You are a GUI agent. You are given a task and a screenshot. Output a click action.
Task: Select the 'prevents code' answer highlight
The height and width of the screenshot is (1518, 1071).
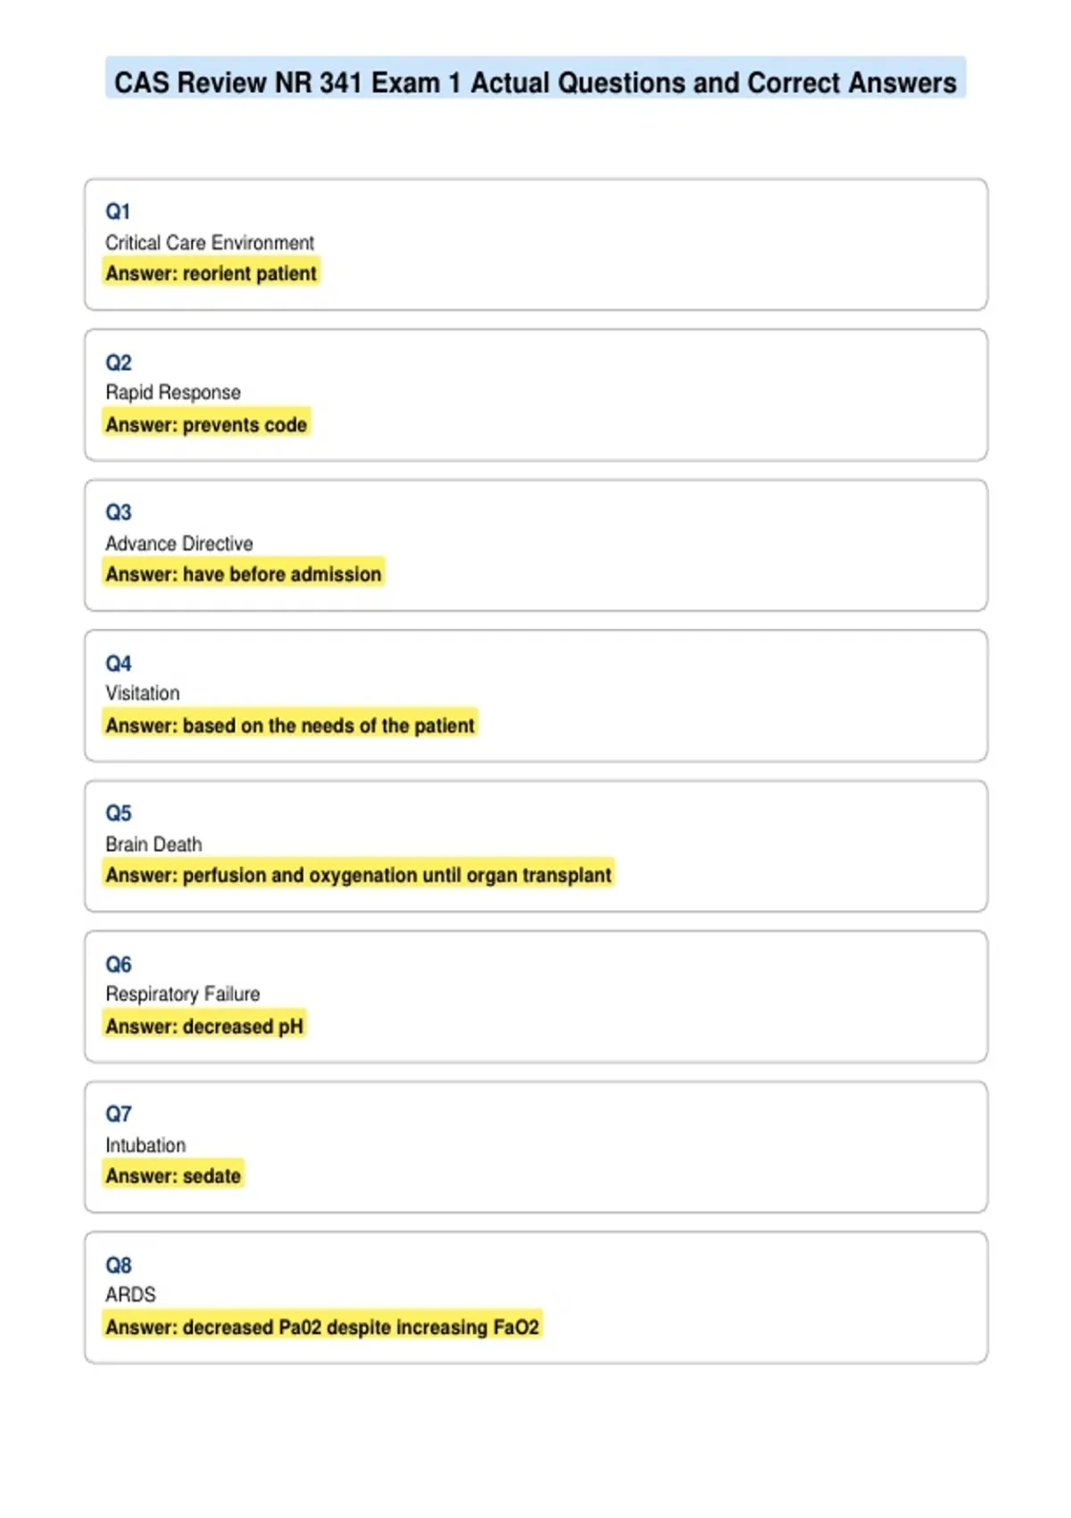(x=206, y=424)
